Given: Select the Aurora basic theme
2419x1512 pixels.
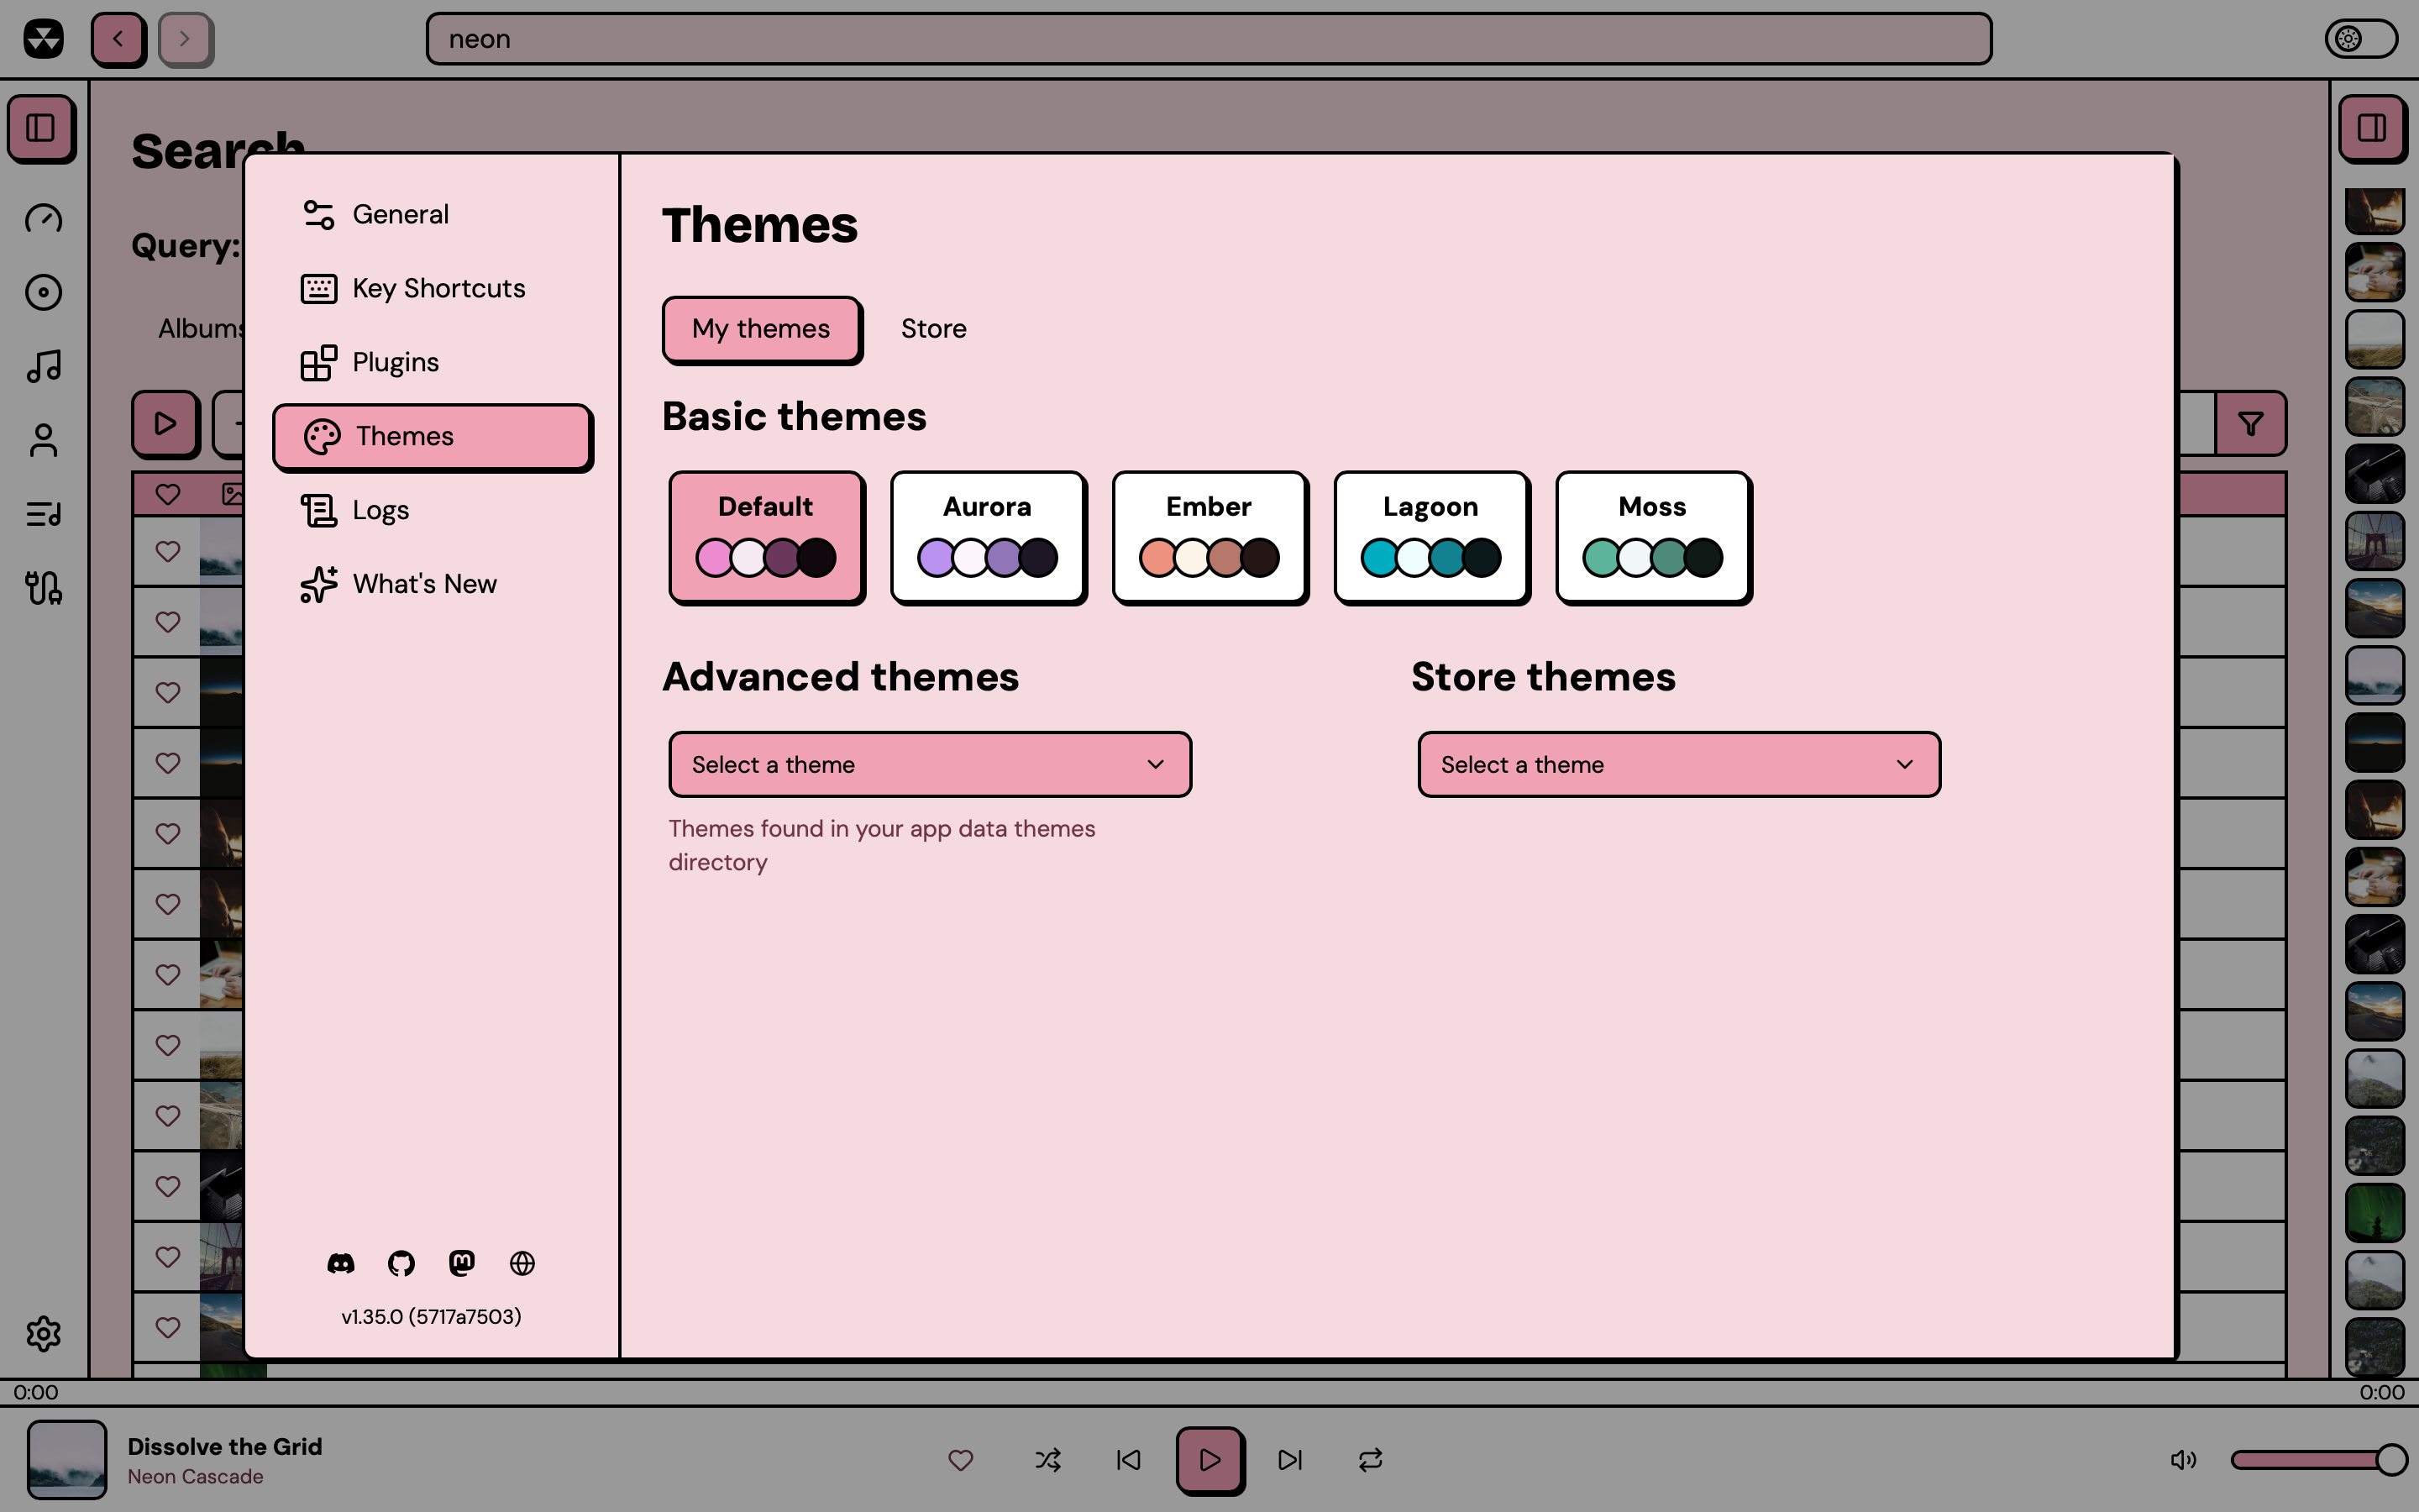Looking at the screenshot, I should click(989, 538).
